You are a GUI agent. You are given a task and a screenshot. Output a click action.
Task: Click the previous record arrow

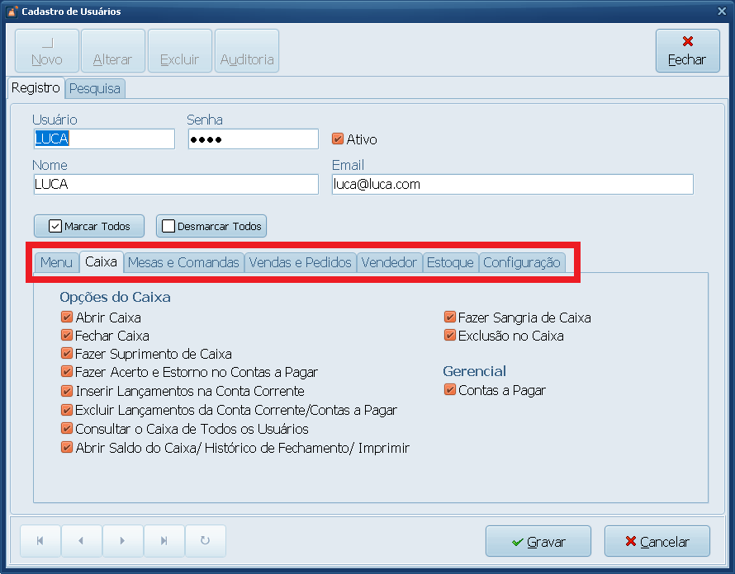coord(81,541)
